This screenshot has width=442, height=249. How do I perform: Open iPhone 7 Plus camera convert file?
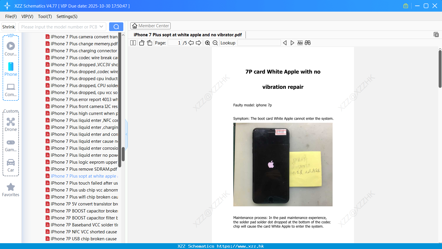pos(82,37)
